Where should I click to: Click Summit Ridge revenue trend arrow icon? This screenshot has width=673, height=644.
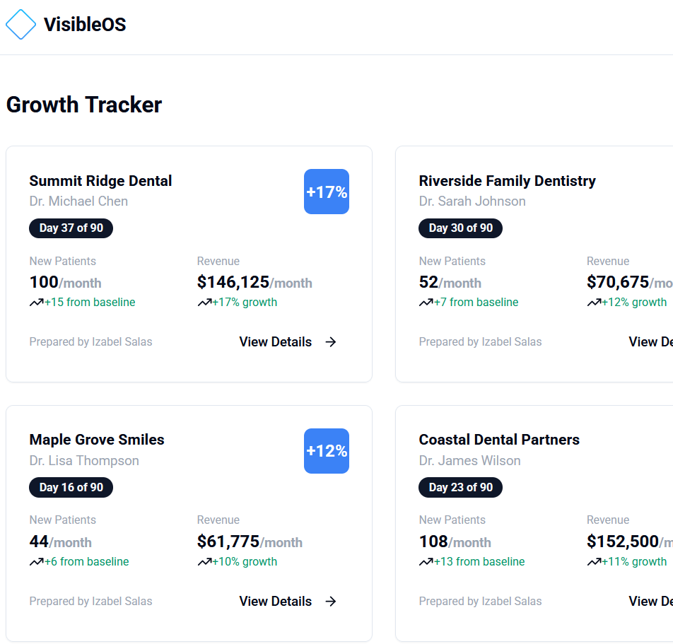pyautogui.click(x=204, y=303)
